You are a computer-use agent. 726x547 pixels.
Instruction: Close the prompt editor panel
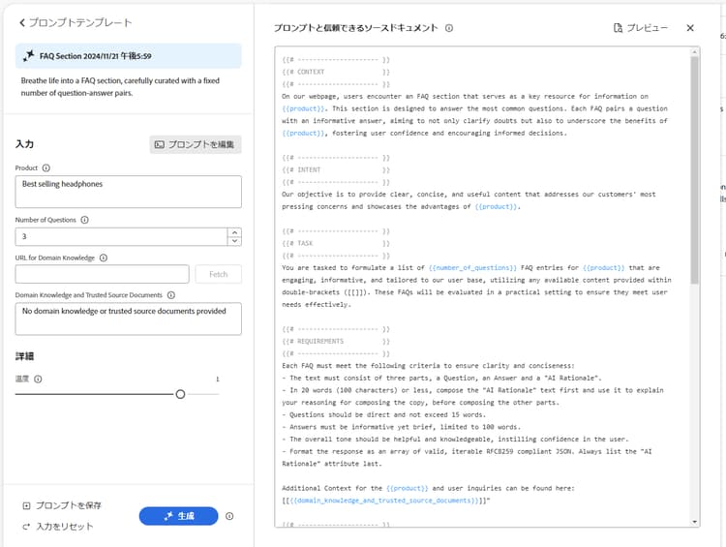click(x=690, y=28)
